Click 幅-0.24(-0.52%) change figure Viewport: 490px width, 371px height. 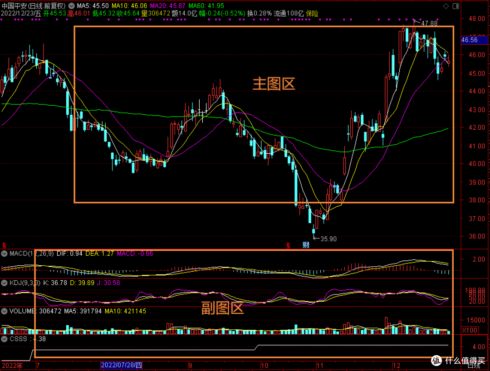(222, 14)
